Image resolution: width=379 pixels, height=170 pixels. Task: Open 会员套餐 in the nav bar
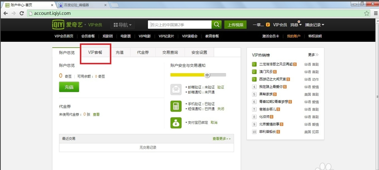(x=88, y=36)
